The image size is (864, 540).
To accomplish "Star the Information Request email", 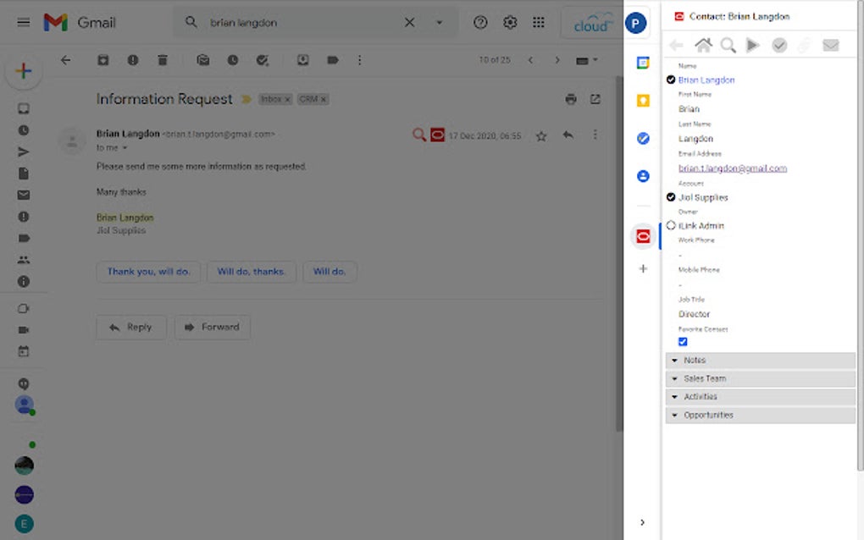I will (x=541, y=136).
